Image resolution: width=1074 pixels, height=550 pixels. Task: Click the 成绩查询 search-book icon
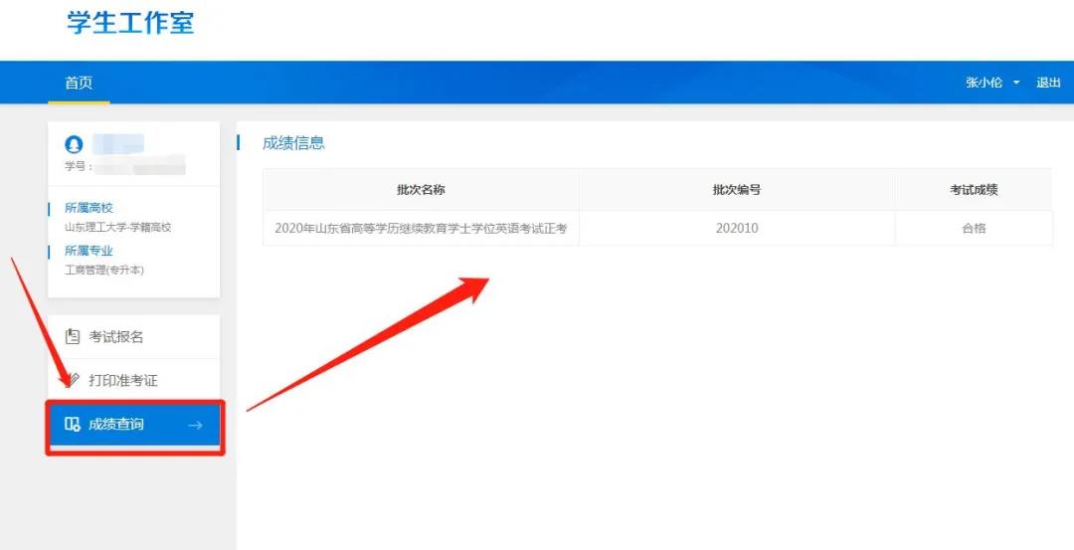72,425
